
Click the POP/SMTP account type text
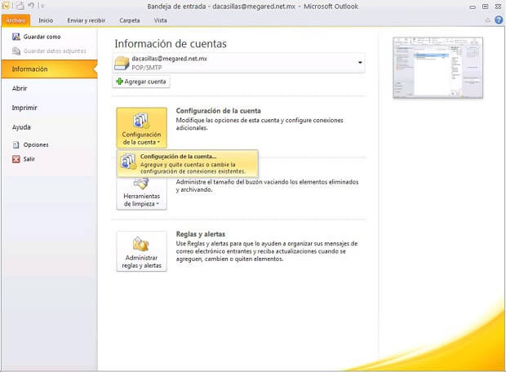[147, 68]
